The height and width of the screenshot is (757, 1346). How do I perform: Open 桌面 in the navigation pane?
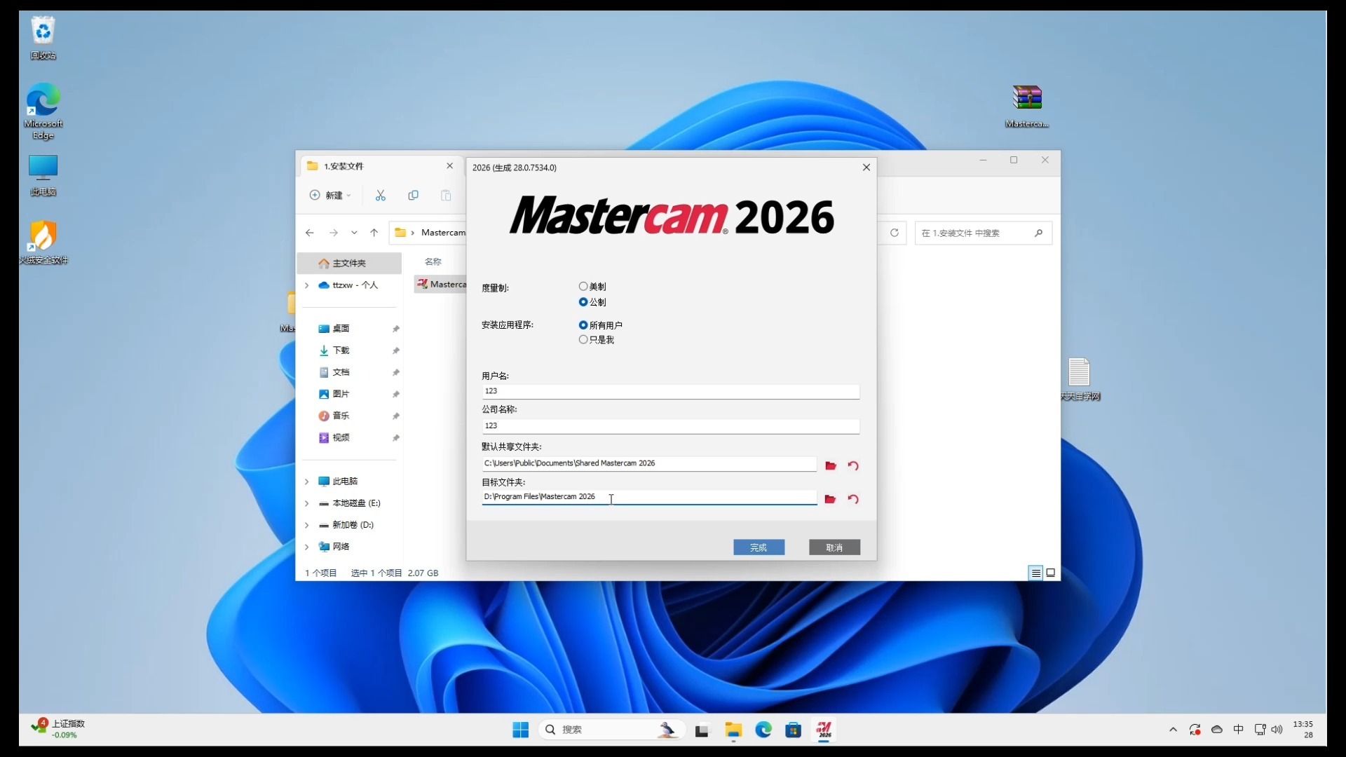pyautogui.click(x=341, y=329)
